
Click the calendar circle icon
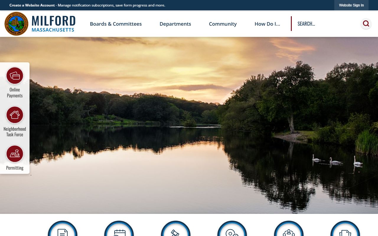coord(119,229)
